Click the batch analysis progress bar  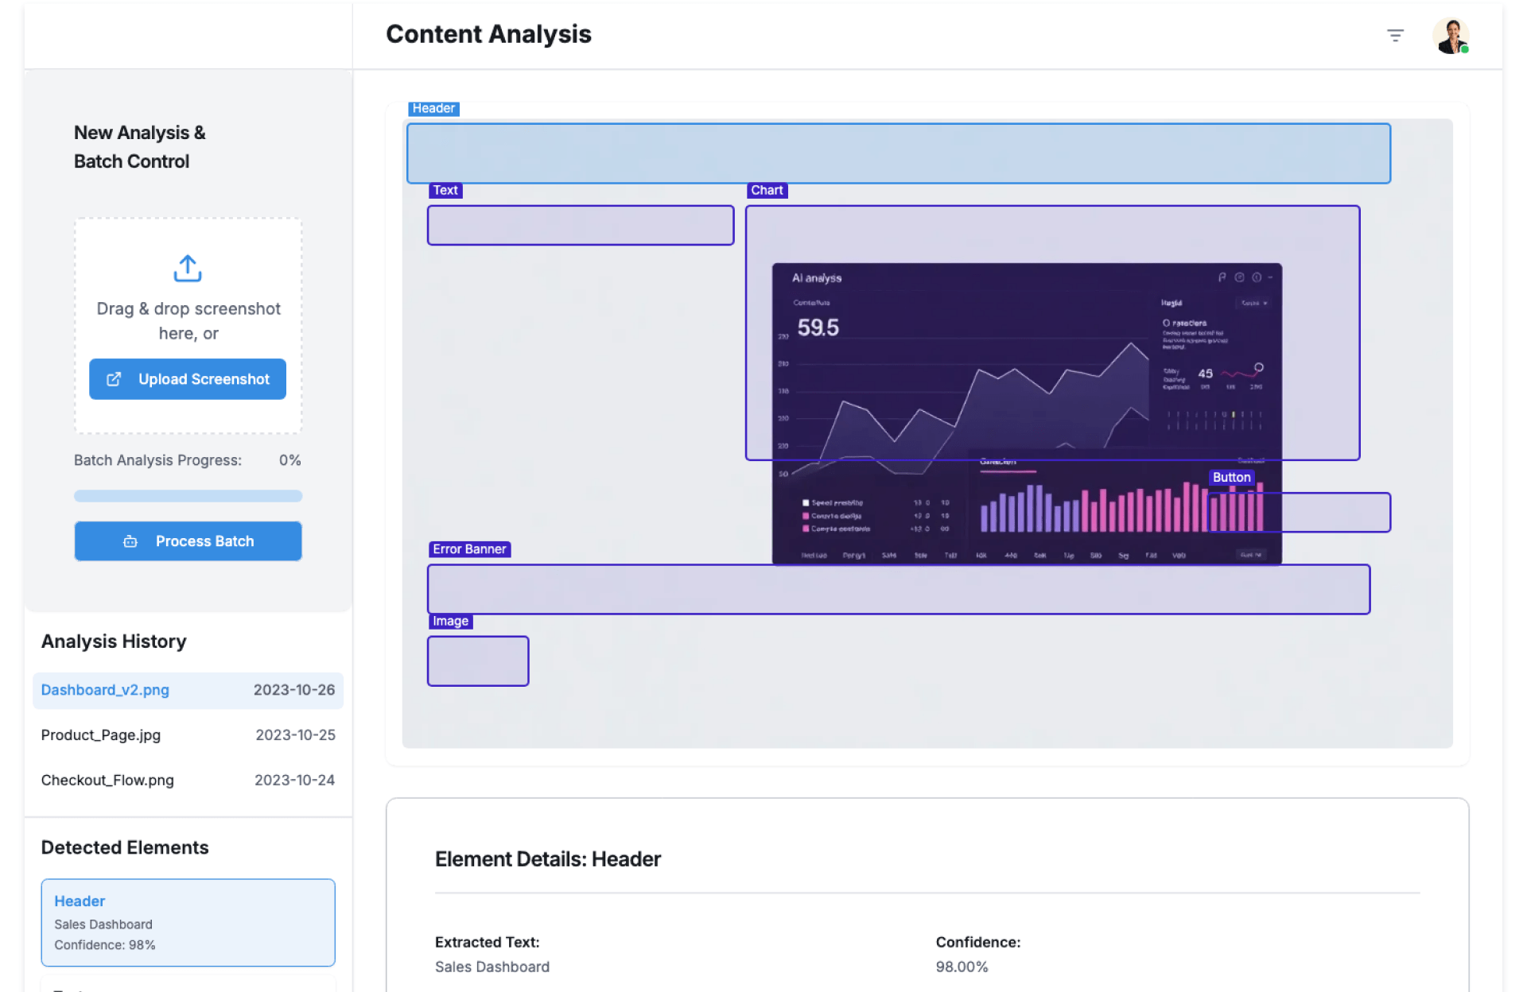click(188, 496)
